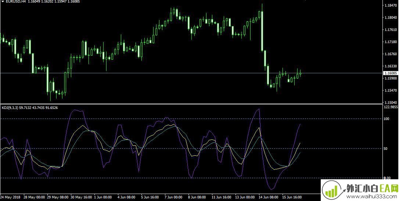This screenshot has width=399, height=201.
Task: Click the 5 Jun 16:00 time label
Action: pos(150,197)
